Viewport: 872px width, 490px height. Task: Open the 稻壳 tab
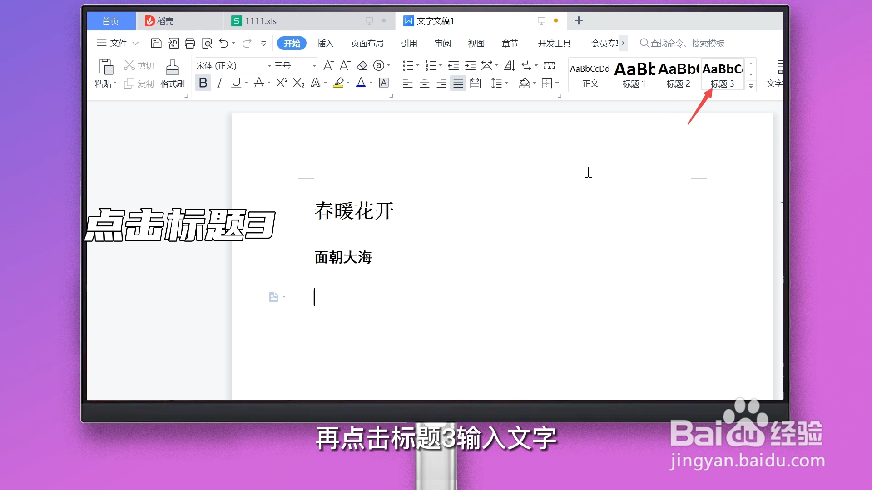[179, 21]
